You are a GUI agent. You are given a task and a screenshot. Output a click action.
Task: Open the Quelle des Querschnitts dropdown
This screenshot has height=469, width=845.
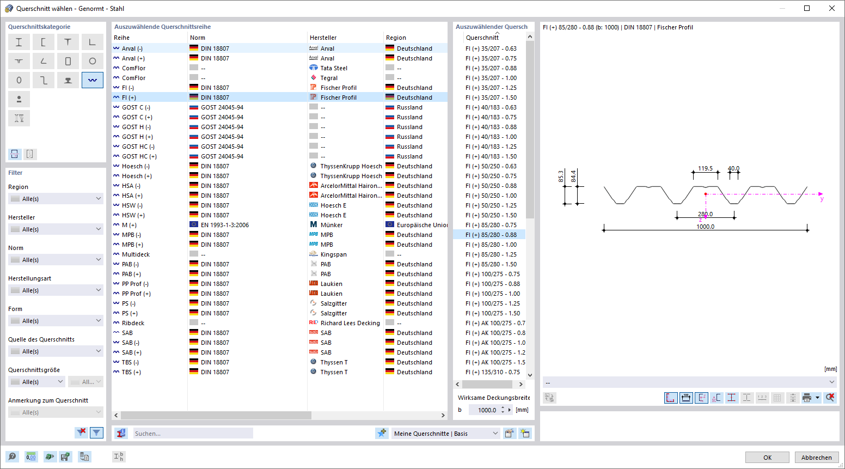pos(56,351)
